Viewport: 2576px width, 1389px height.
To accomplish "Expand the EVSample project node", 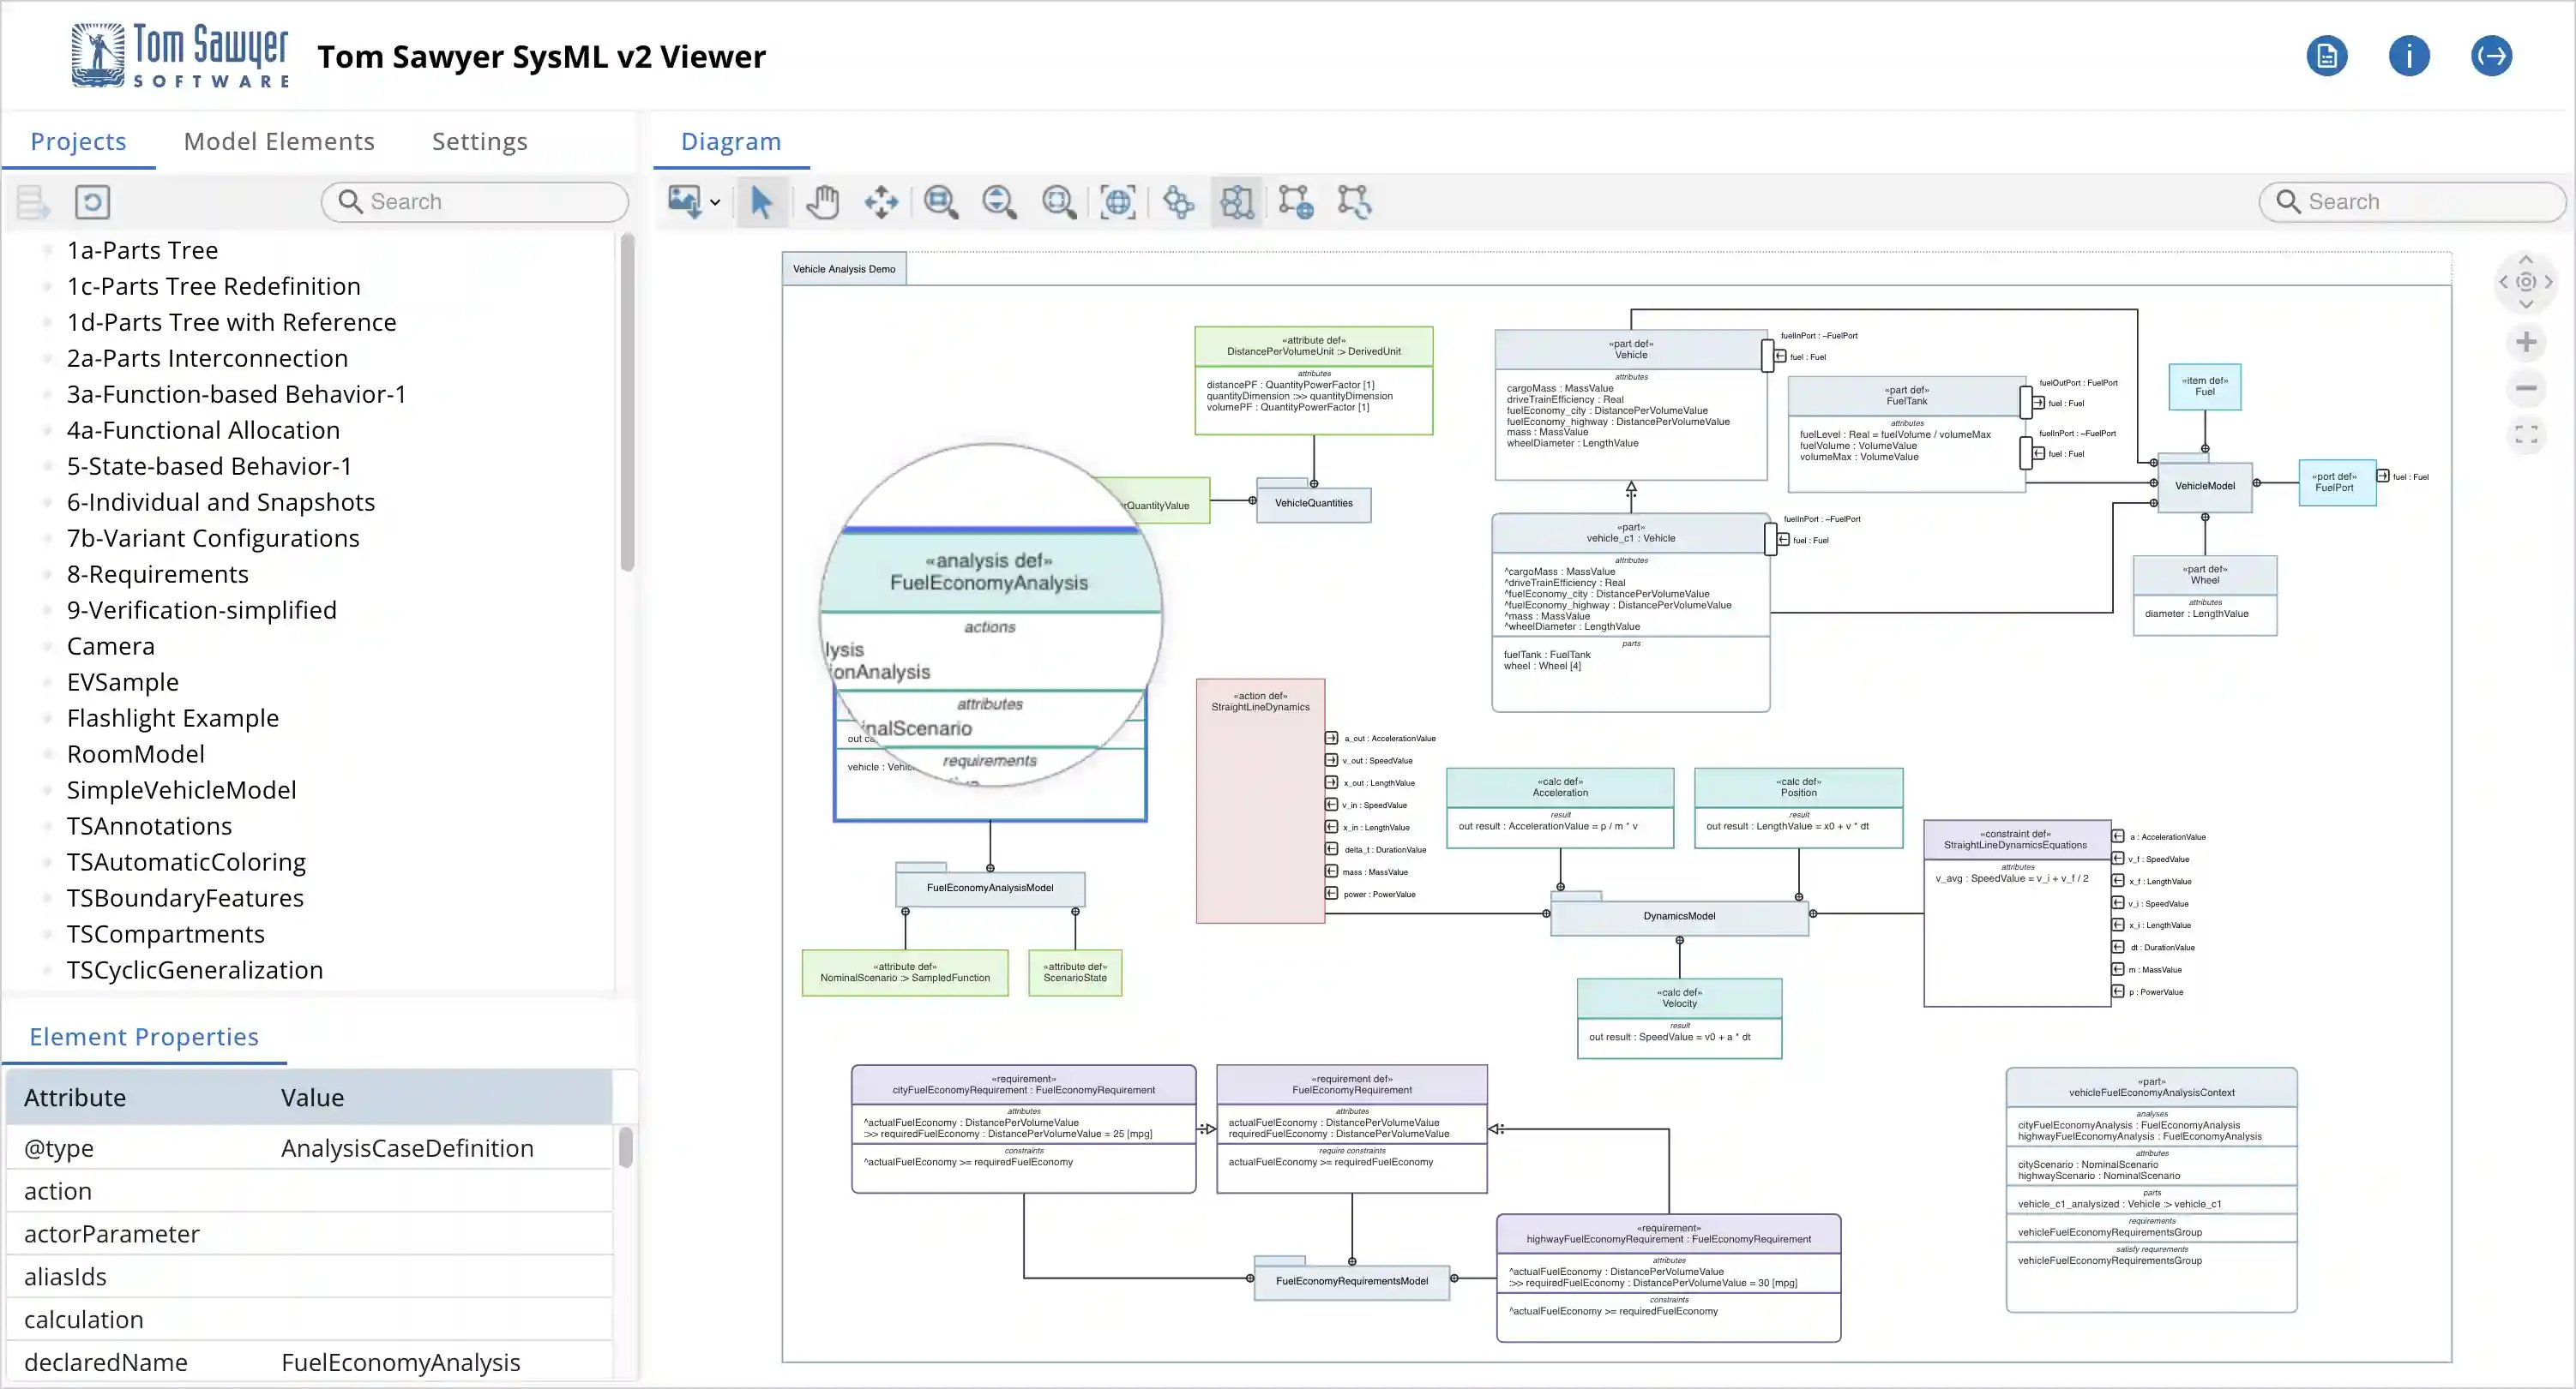I will point(47,681).
